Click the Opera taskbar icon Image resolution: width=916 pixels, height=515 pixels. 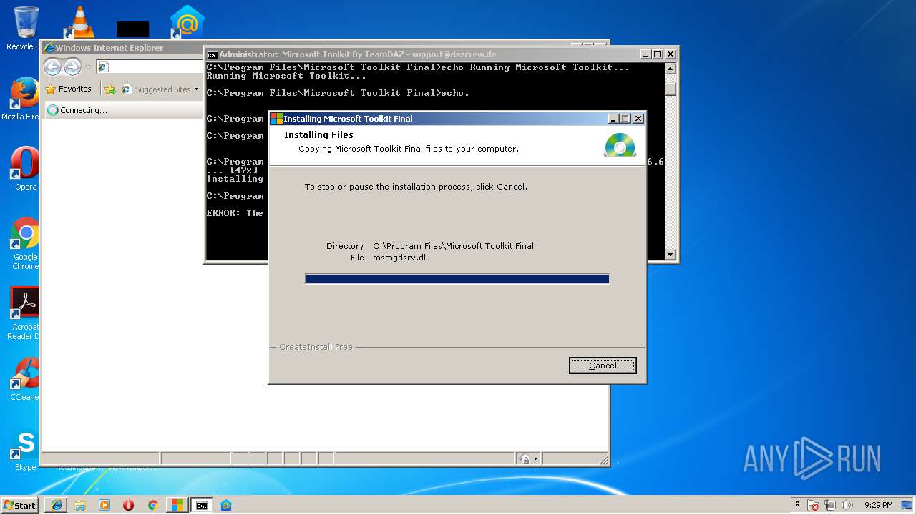click(129, 505)
